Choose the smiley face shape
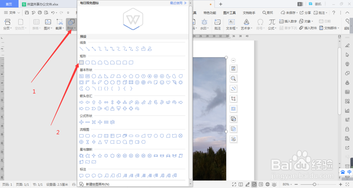Screen dimensions: 353x188 coord(162,82)
